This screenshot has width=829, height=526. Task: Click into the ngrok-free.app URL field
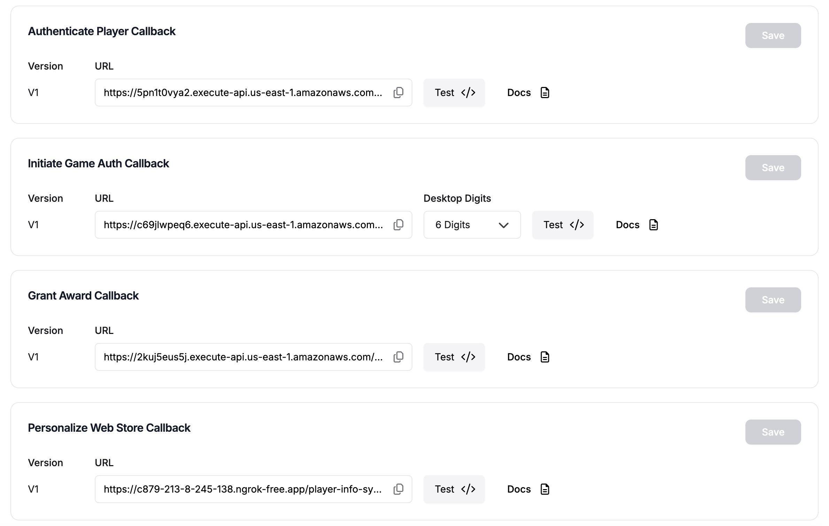click(x=243, y=489)
